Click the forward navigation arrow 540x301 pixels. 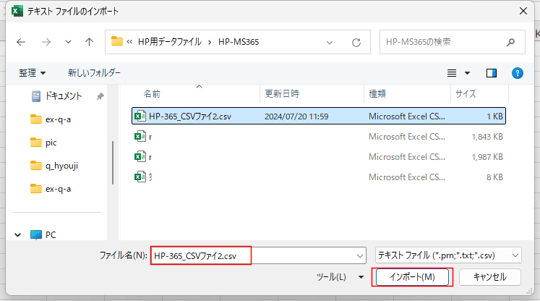coord(45,43)
